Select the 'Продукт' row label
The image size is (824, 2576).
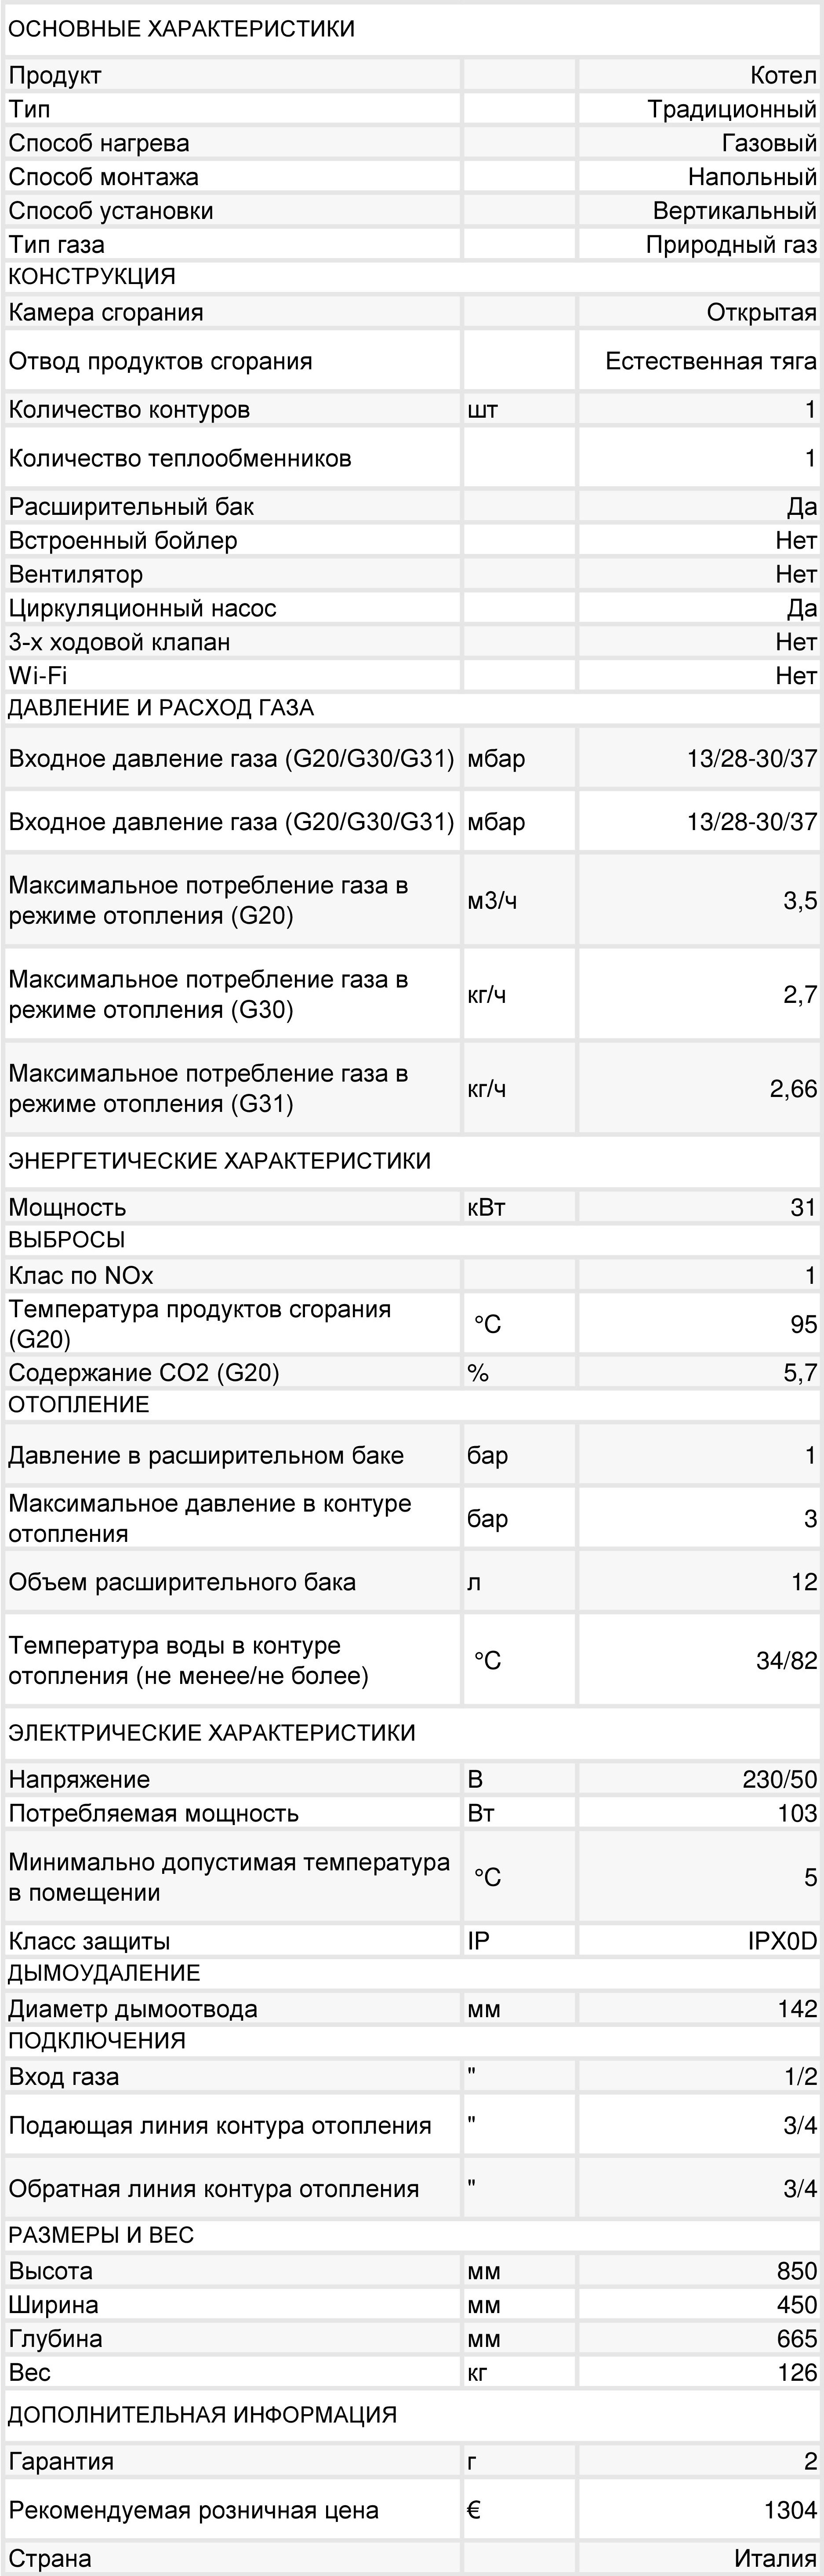55,75
